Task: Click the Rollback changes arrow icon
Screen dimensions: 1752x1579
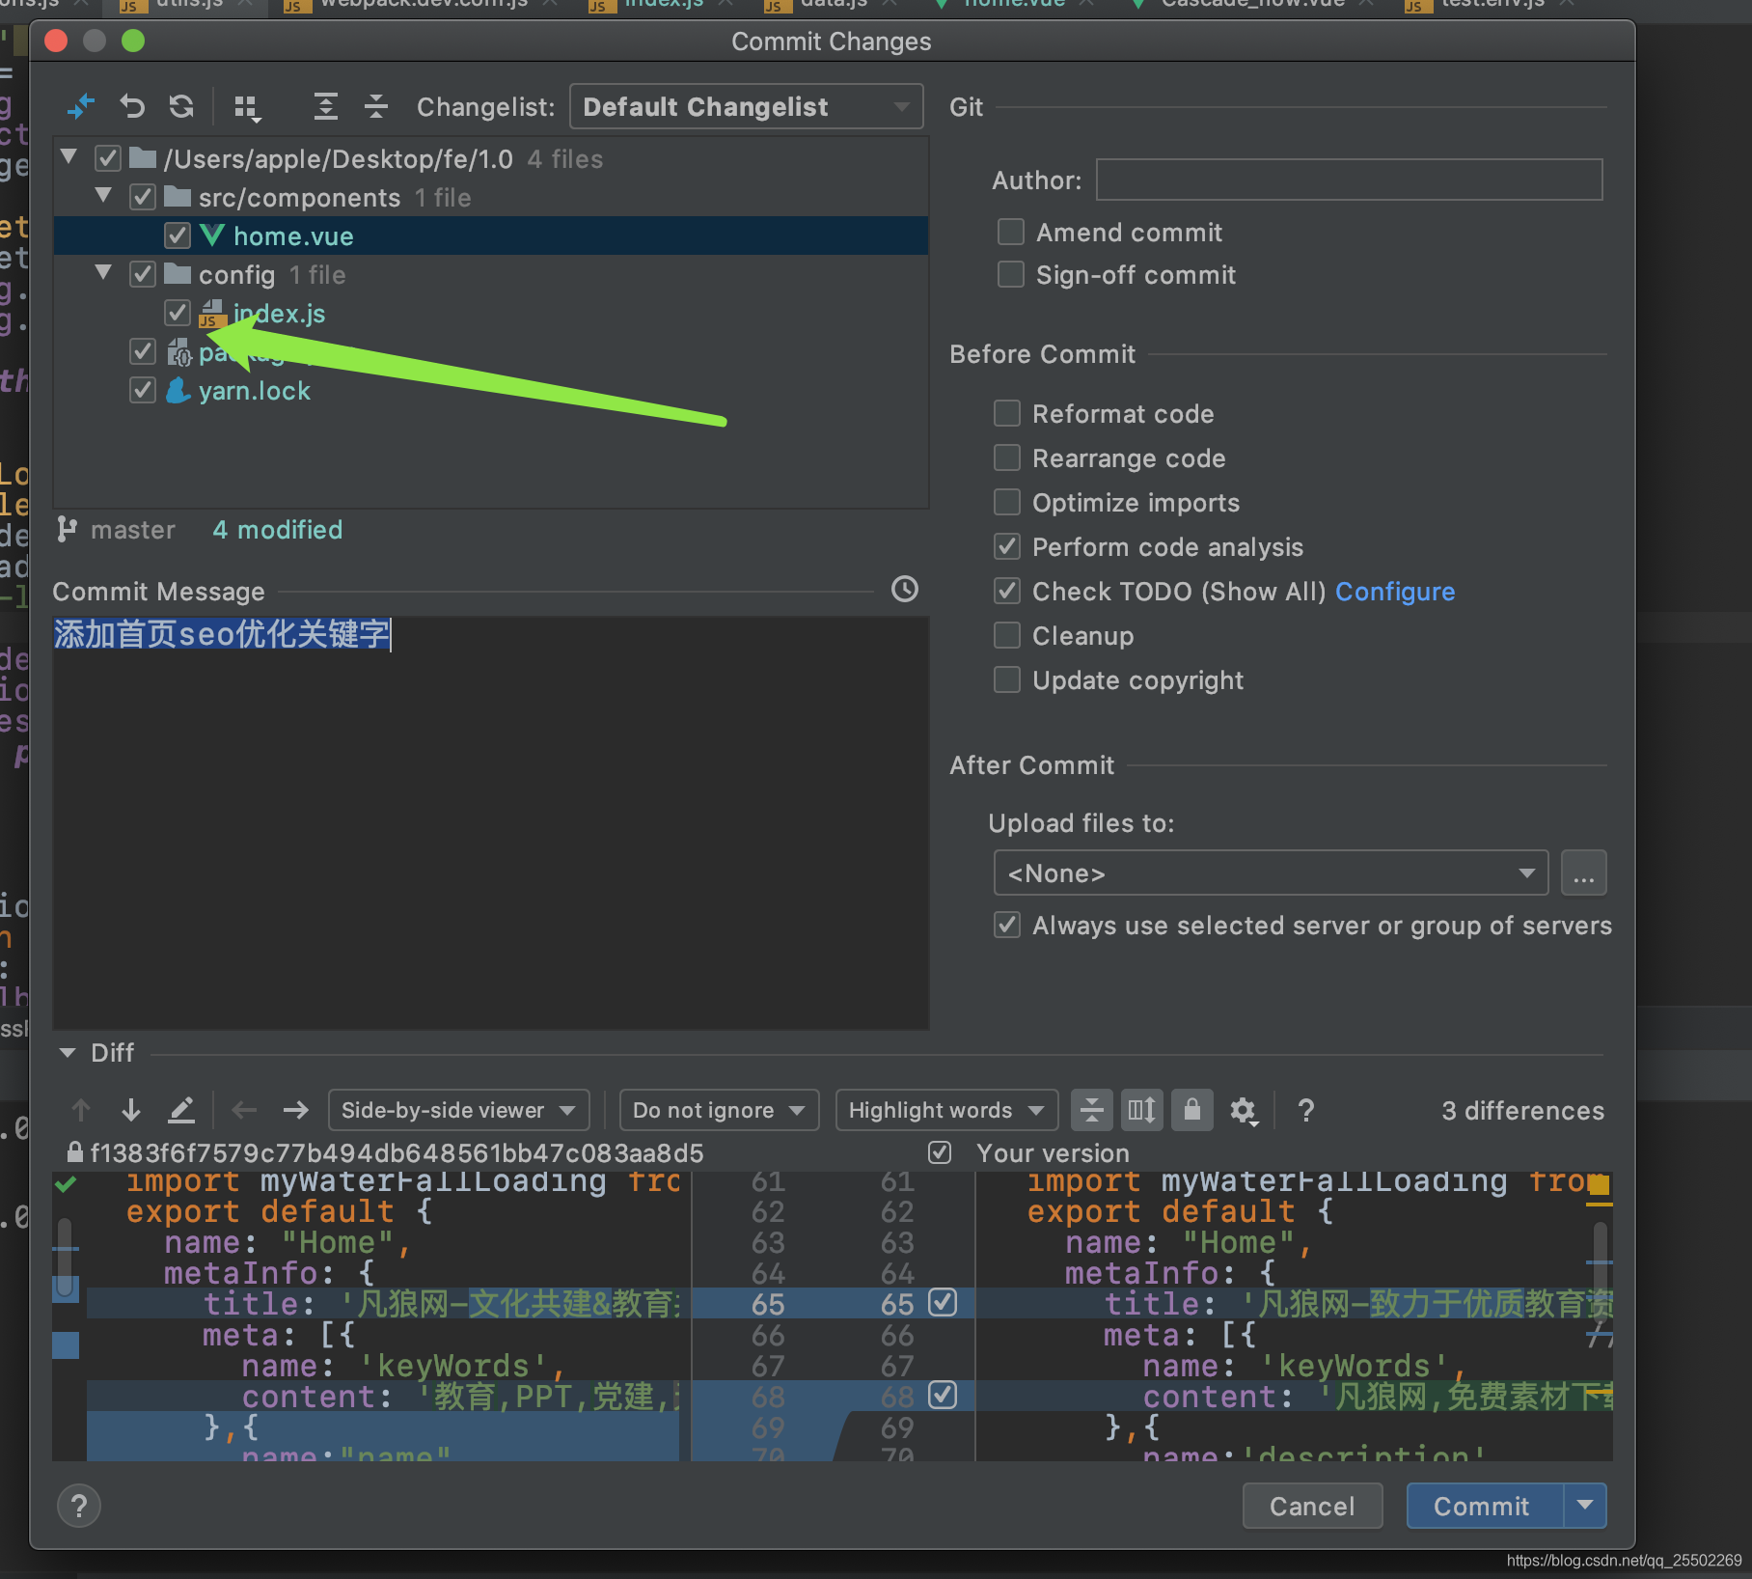Action: click(132, 106)
